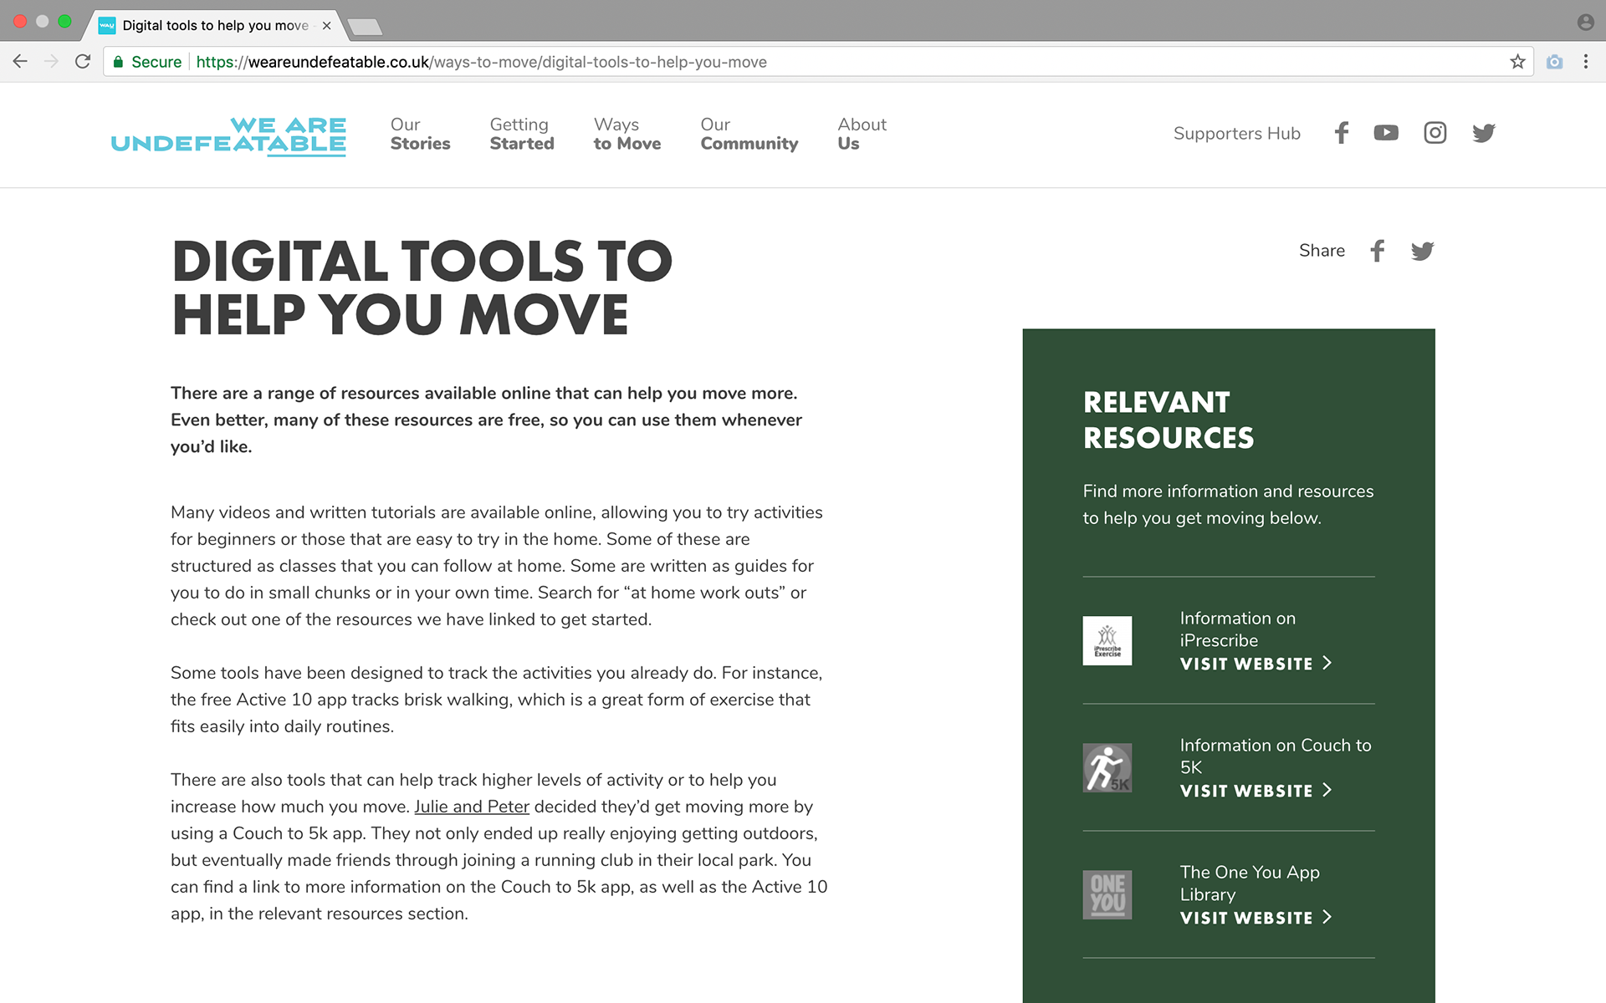Click the Information on Couch to 5K title
Viewport: 1606px width, 1003px height.
coord(1276,756)
